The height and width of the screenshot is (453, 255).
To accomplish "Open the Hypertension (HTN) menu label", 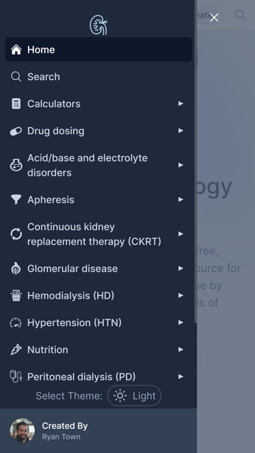I will 74,323.
